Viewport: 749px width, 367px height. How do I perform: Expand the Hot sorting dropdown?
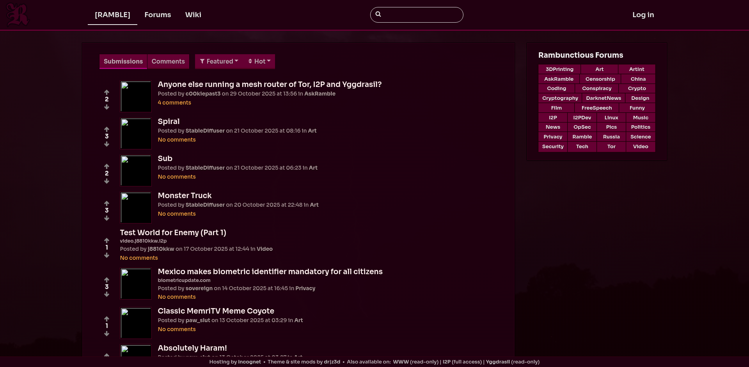[259, 62]
